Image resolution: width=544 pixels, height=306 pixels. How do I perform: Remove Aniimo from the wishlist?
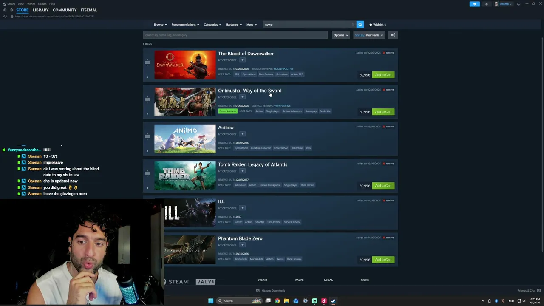coord(388,127)
